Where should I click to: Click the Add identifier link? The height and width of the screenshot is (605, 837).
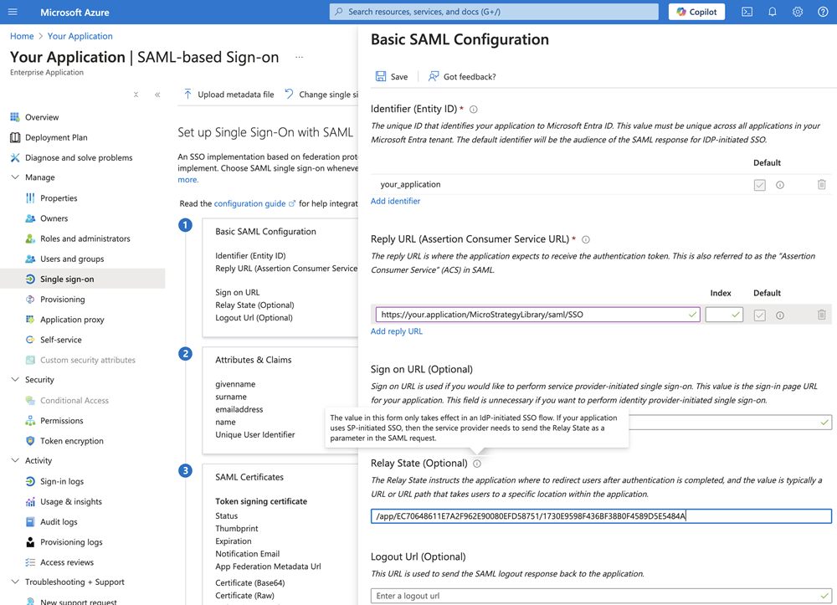point(396,201)
